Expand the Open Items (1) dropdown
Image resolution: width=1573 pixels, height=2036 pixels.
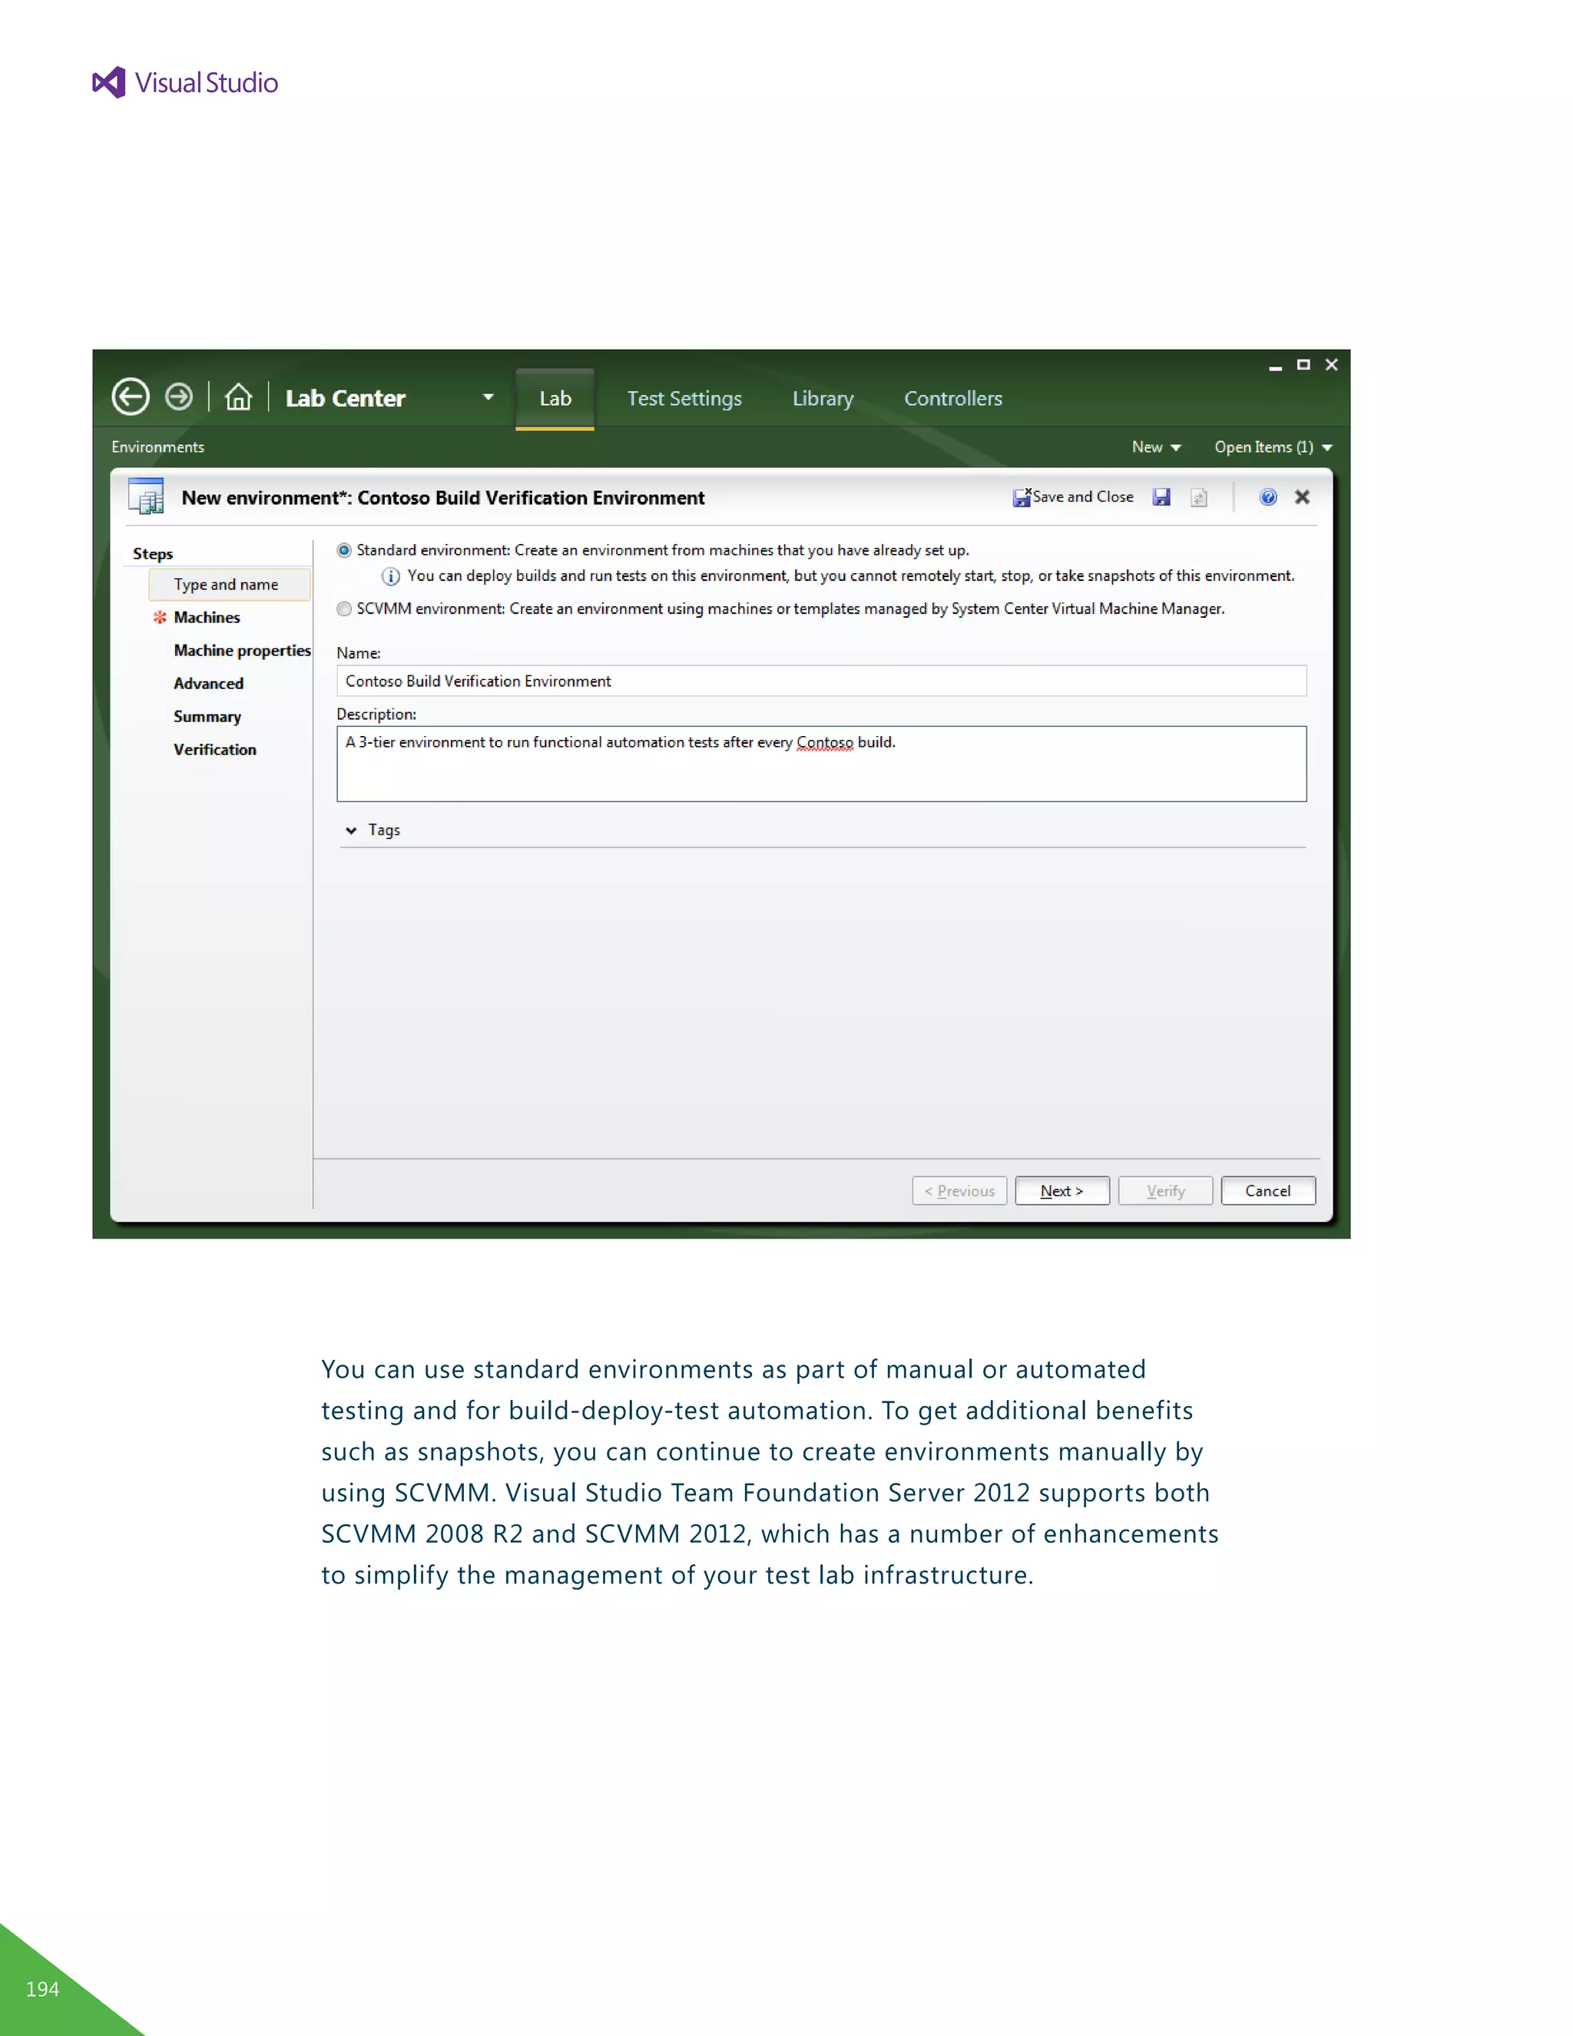1273,447
